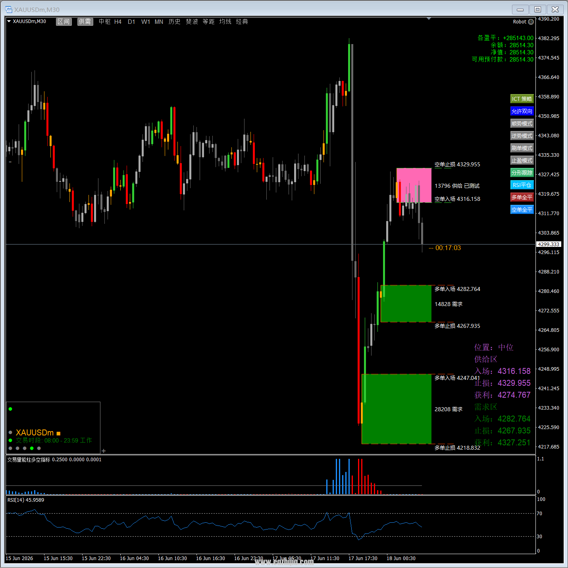Click the chart shift triangle marker at top
568x568 pixels.
point(429,19)
